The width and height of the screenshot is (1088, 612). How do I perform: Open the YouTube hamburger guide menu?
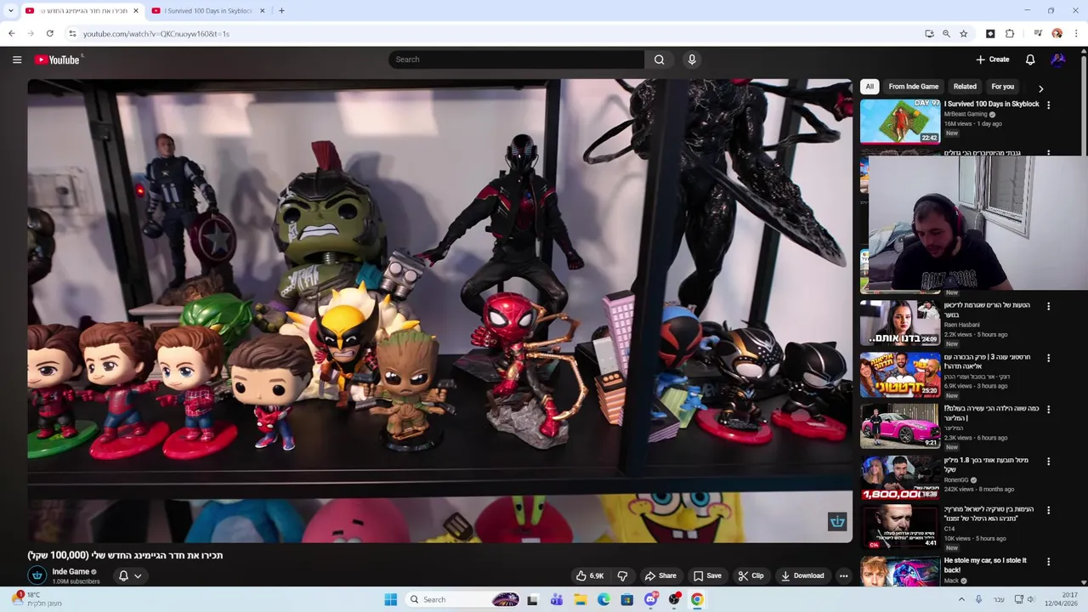[x=17, y=59]
